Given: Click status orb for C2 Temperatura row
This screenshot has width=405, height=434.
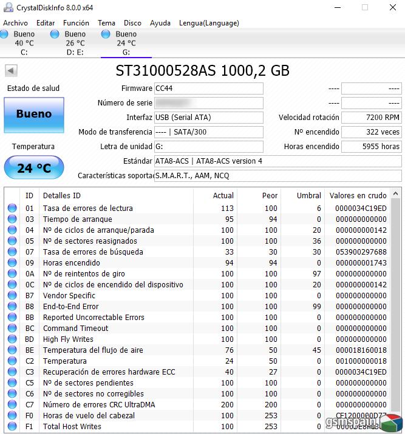Looking at the screenshot, I should 12,361.
